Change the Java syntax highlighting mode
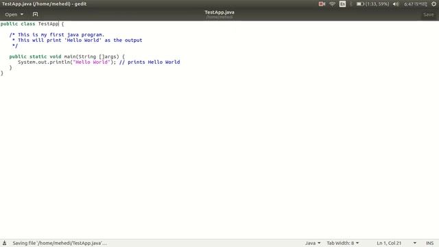The image size is (439, 247). tap(313, 243)
